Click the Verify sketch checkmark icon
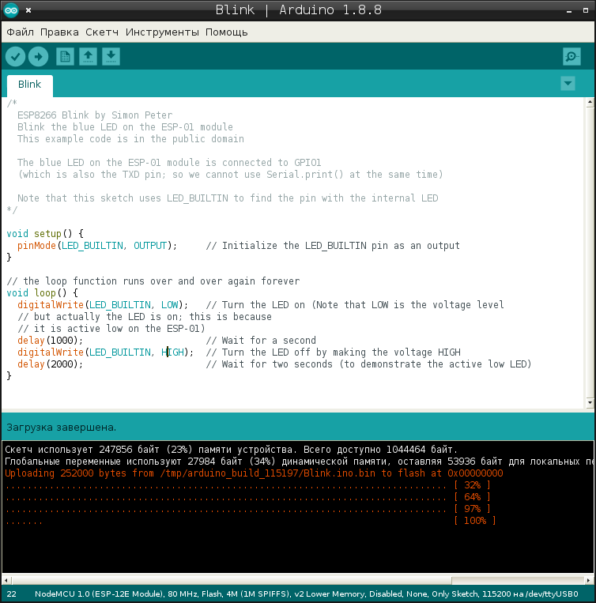The image size is (596, 603). tap(15, 57)
